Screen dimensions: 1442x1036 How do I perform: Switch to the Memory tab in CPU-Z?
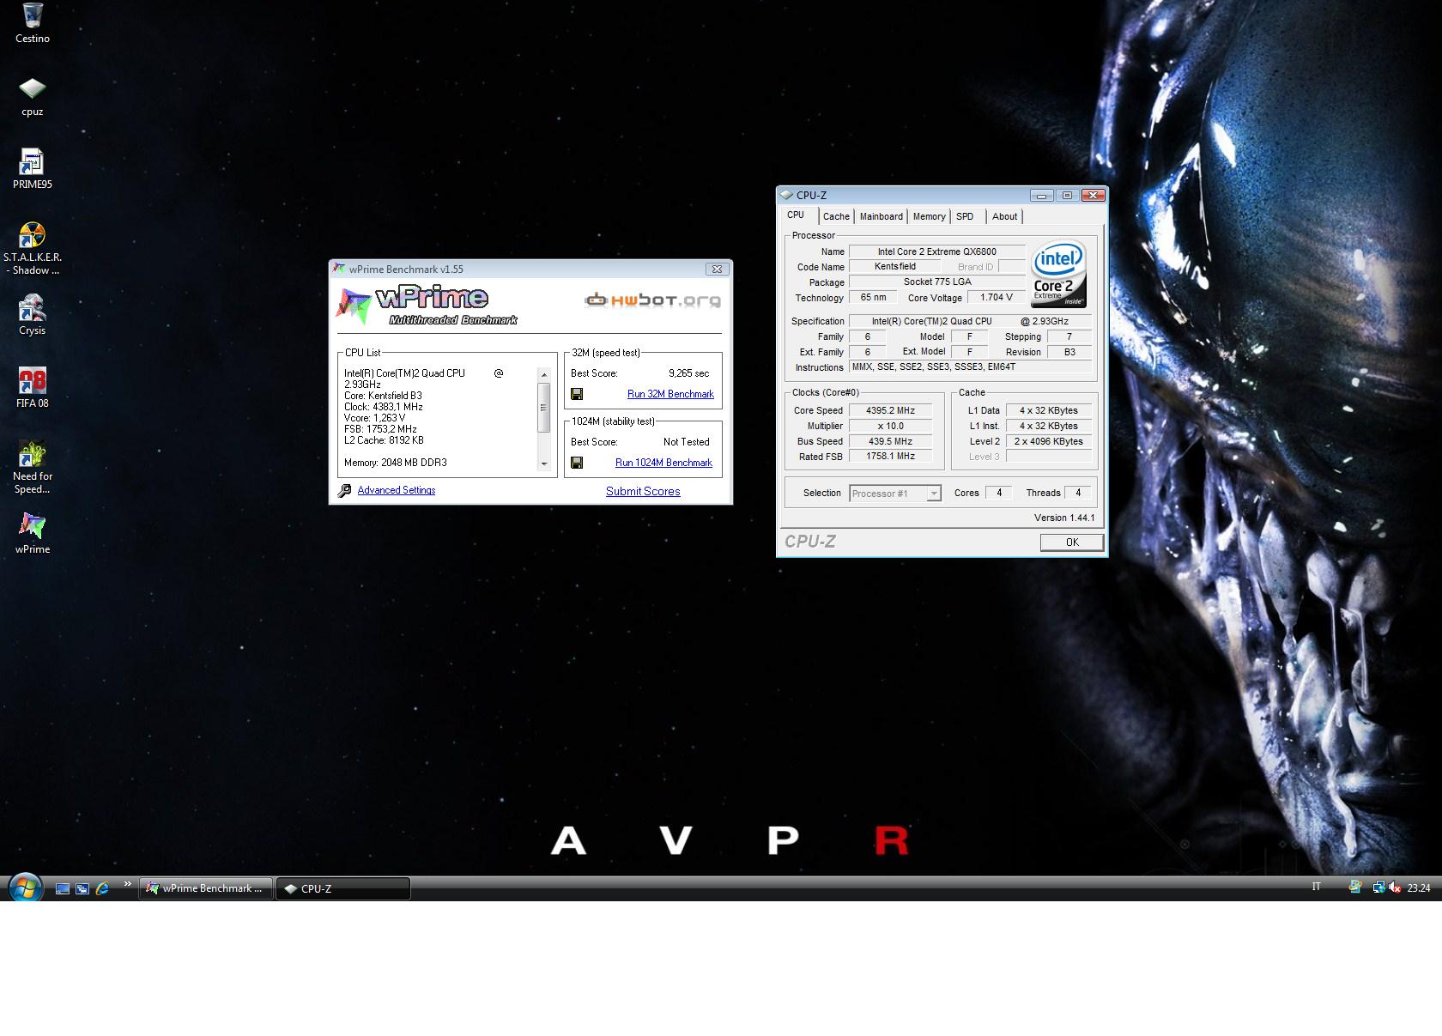click(x=929, y=216)
